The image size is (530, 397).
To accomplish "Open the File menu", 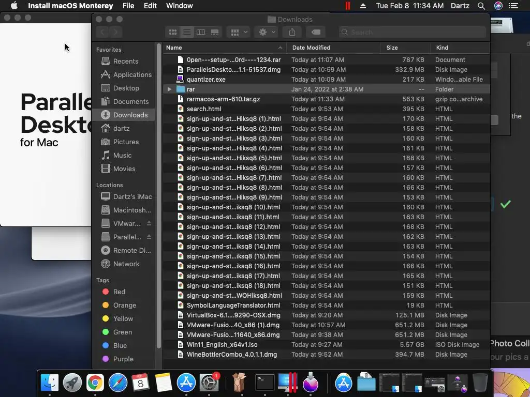I will point(128,6).
